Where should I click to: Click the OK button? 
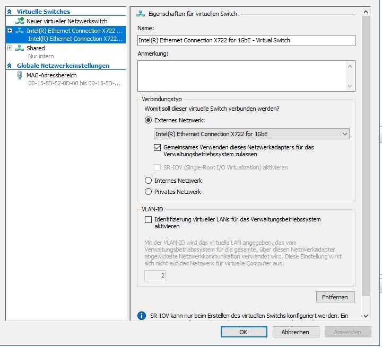click(244, 332)
